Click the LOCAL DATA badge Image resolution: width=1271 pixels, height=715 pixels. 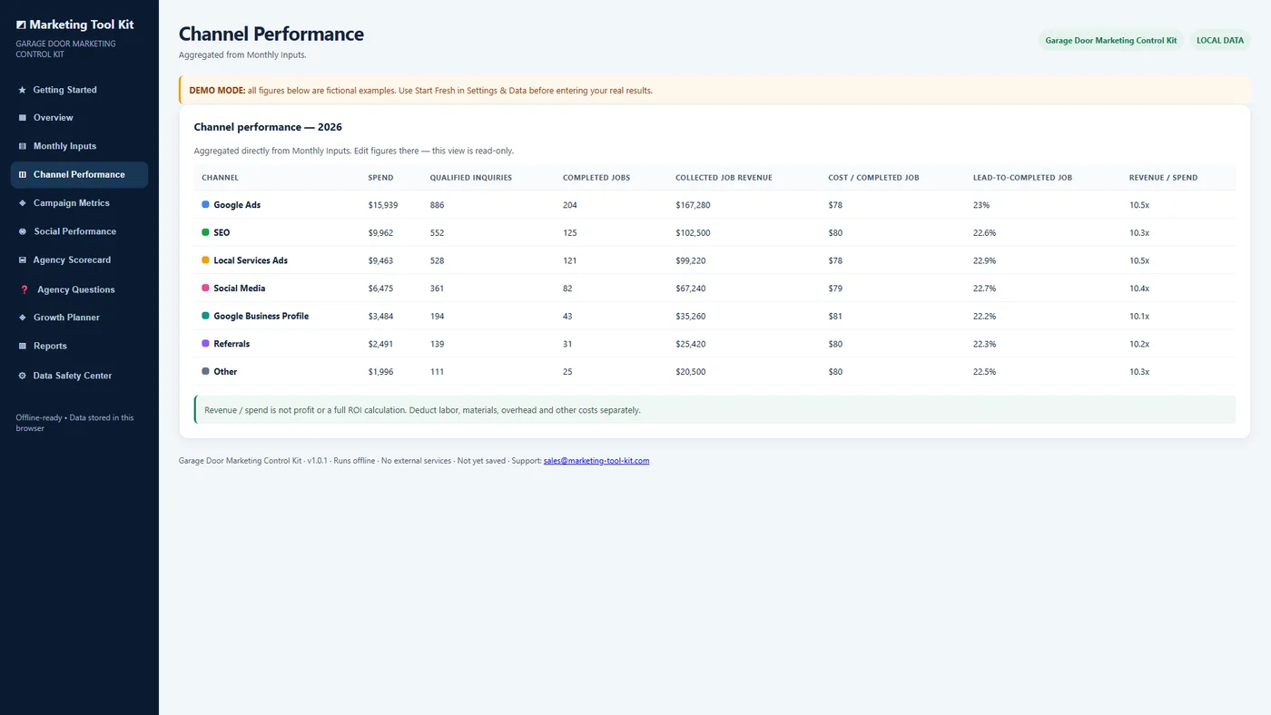(1220, 41)
